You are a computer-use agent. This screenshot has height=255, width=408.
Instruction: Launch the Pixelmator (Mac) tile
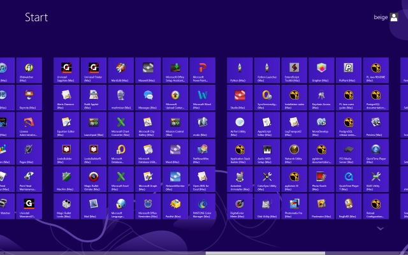pos(321,207)
